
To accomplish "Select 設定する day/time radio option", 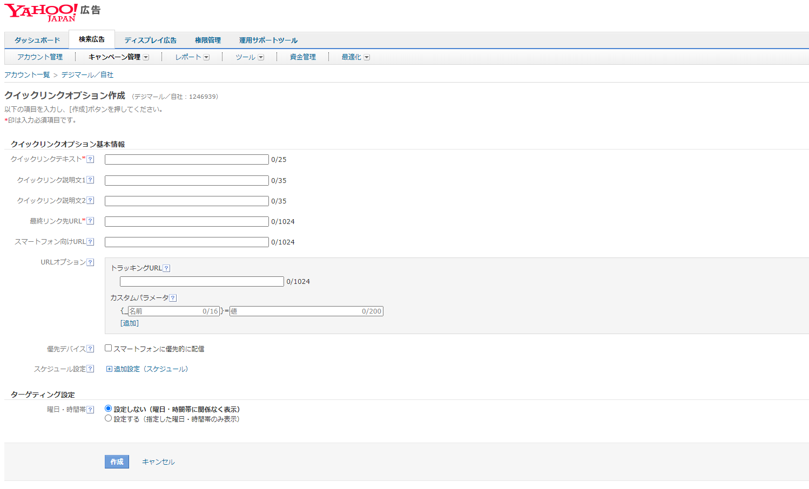I will 108,418.
